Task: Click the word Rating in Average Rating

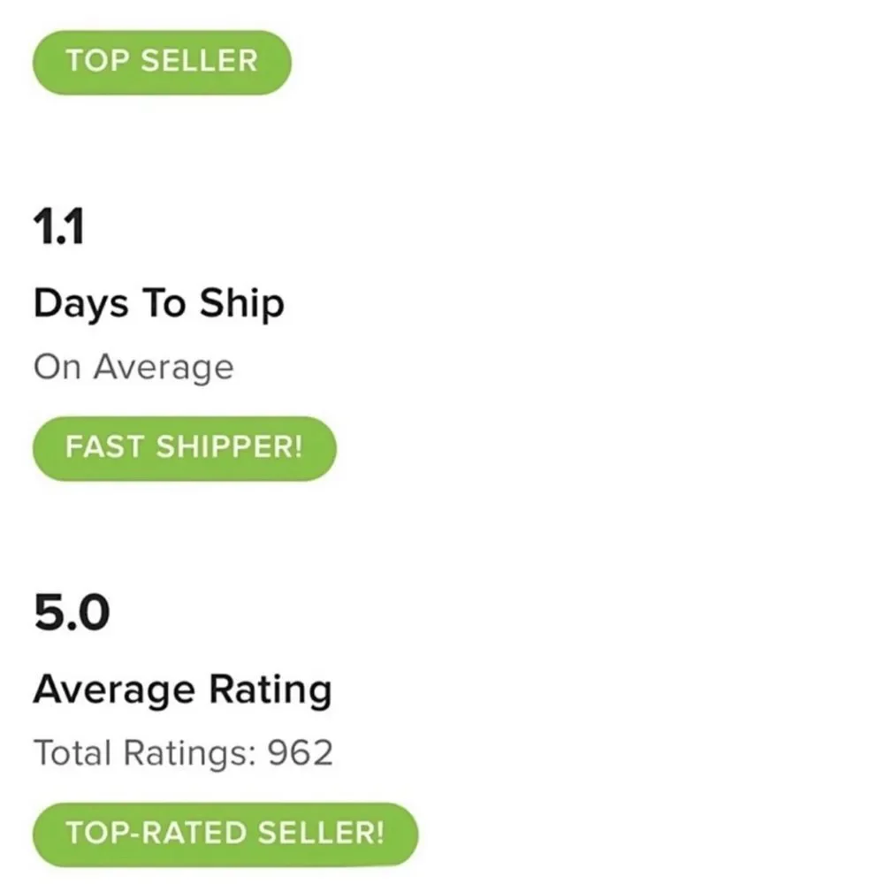Action: 270,690
